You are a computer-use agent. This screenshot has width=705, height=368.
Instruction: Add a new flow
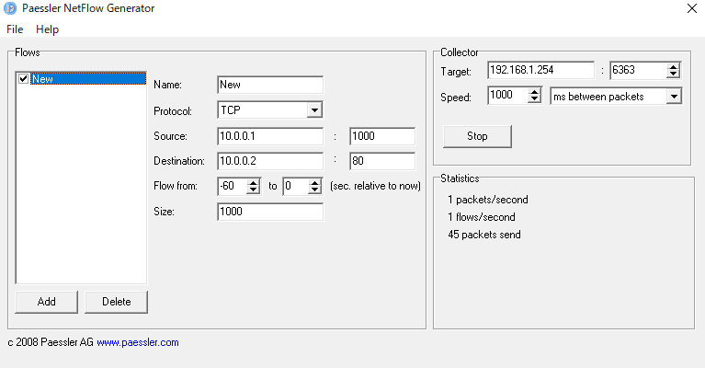pos(46,302)
